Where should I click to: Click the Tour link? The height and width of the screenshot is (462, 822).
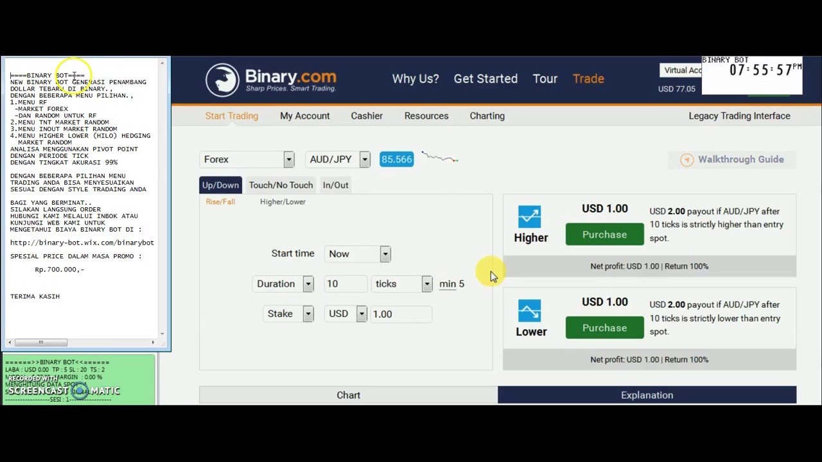[x=545, y=79]
